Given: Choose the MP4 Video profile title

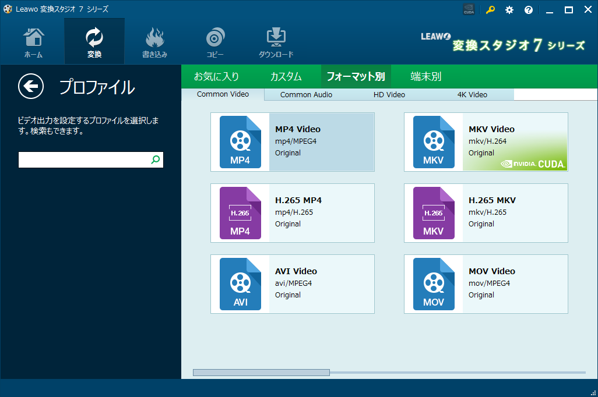Looking at the screenshot, I should [x=298, y=129].
